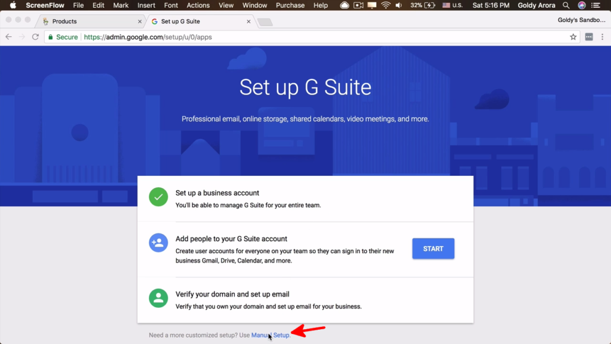611x344 pixels.
Task: Open the Font menu
Action: tap(171, 5)
